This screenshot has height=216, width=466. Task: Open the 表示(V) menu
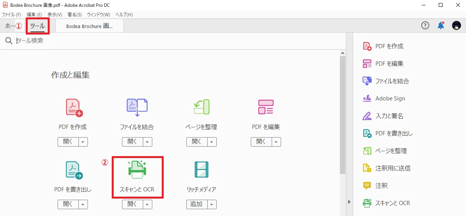[55, 15]
